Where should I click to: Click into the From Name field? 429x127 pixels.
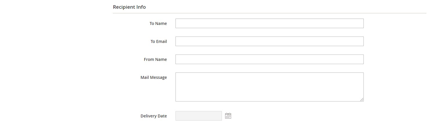[269, 59]
